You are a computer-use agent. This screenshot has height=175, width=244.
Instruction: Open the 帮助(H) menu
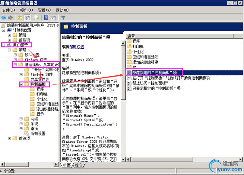click(62, 10)
